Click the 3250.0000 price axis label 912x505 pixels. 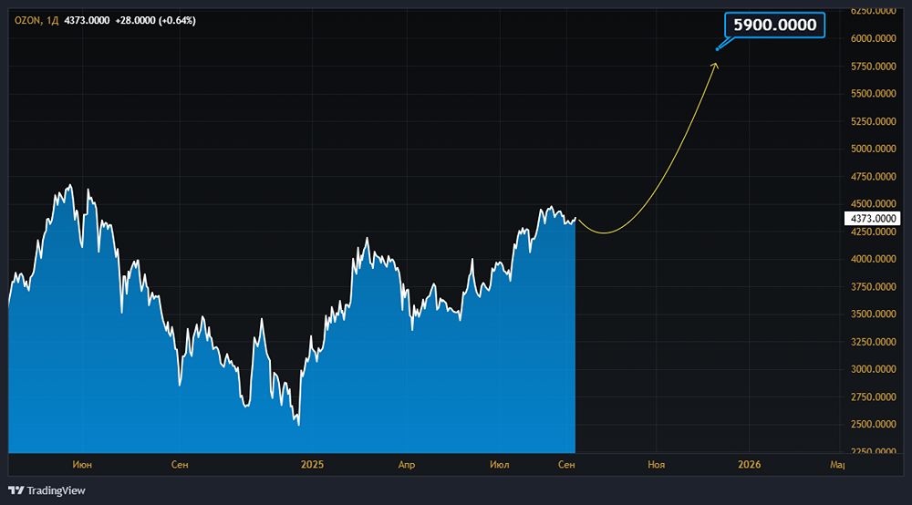pyautogui.click(x=873, y=342)
